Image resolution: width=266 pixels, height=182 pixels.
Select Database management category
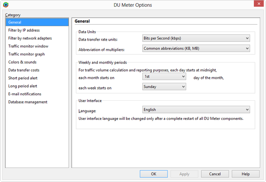pos(27,102)
